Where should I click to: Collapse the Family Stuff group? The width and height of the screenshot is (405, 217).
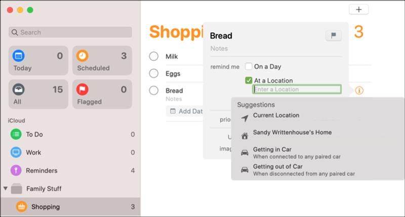[x=6, y=189]
